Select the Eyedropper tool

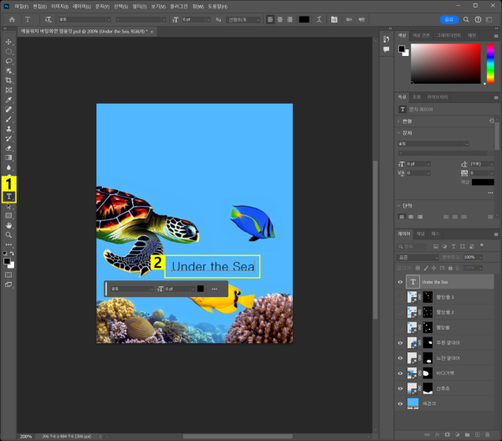9,100
